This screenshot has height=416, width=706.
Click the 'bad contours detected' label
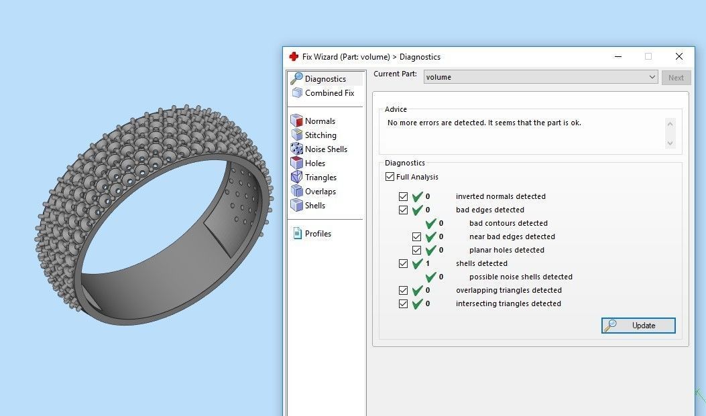[508, 223]
